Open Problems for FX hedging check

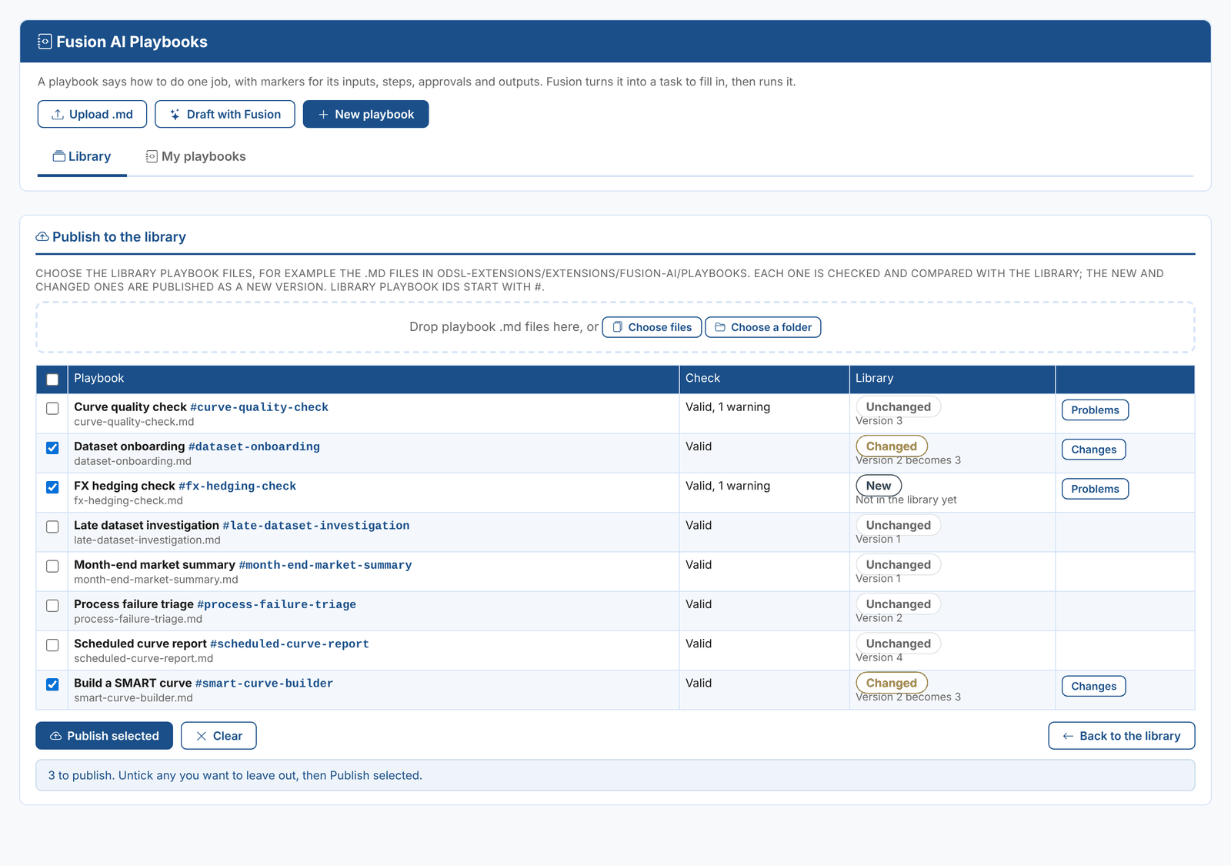click(1095, 489)
